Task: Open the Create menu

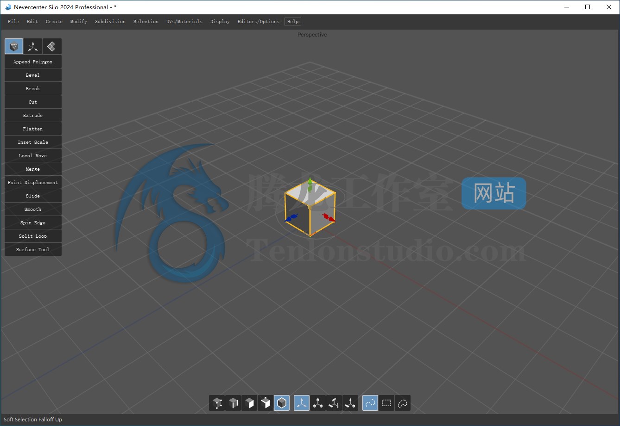Action: click(54, 22)
